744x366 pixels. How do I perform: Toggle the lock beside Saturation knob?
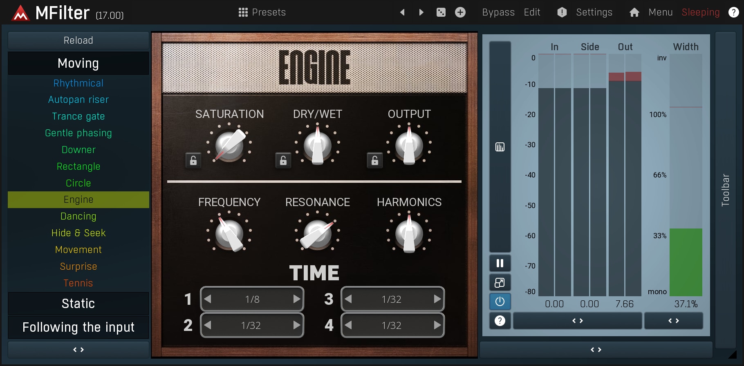coord(193,160)
